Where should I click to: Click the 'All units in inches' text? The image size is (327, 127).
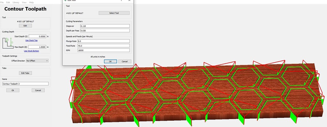click(x=98, y=57)
